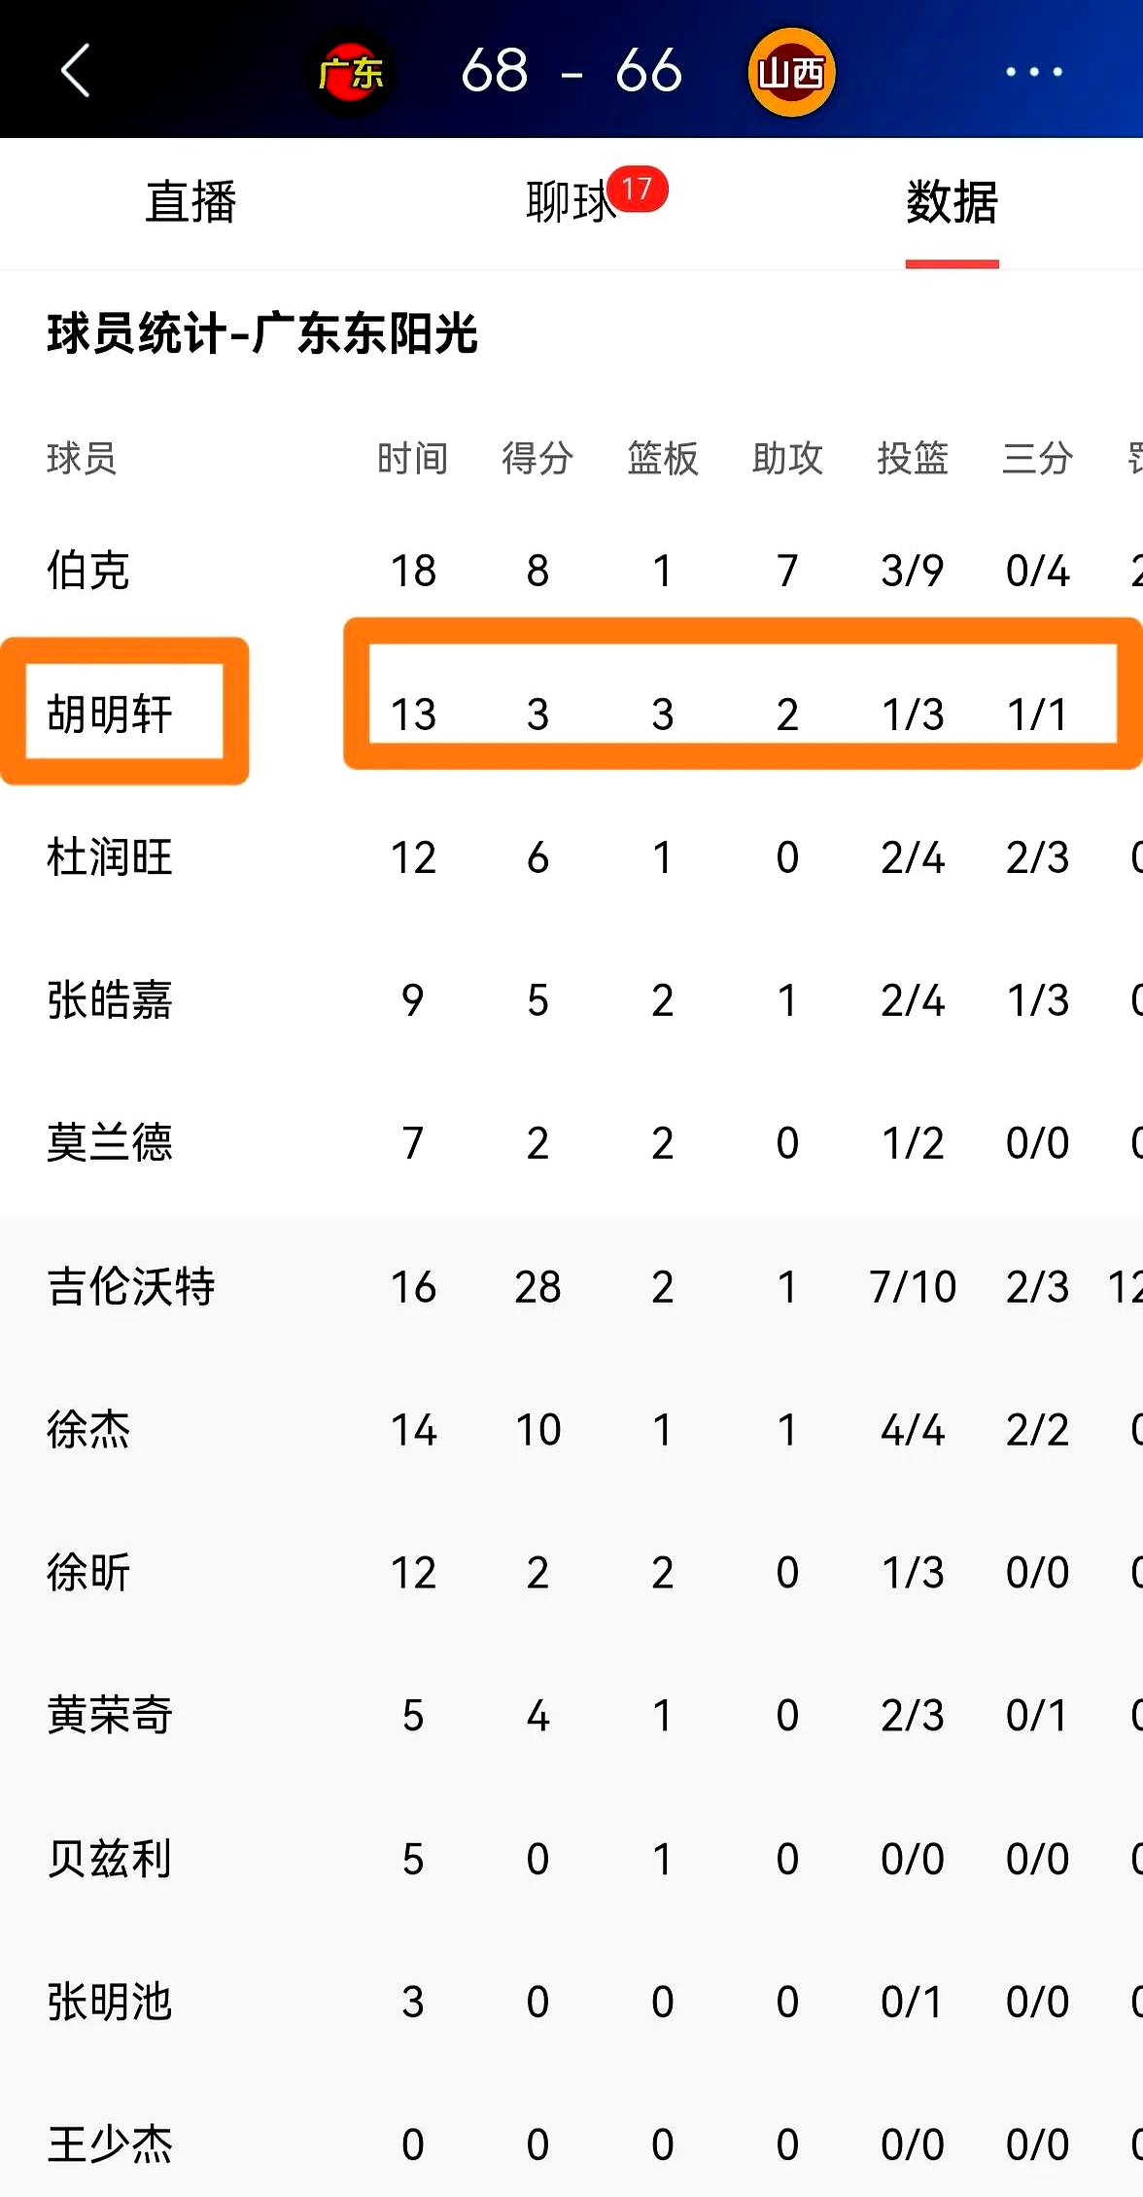The image size is (1143, 2197).
Task: Switch to the 直播 tab
Action: [x=190, y=203]
